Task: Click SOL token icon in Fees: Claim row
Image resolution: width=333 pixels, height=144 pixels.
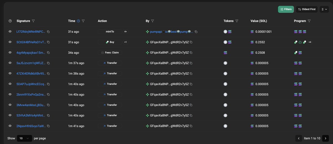Action: (225, 53)
